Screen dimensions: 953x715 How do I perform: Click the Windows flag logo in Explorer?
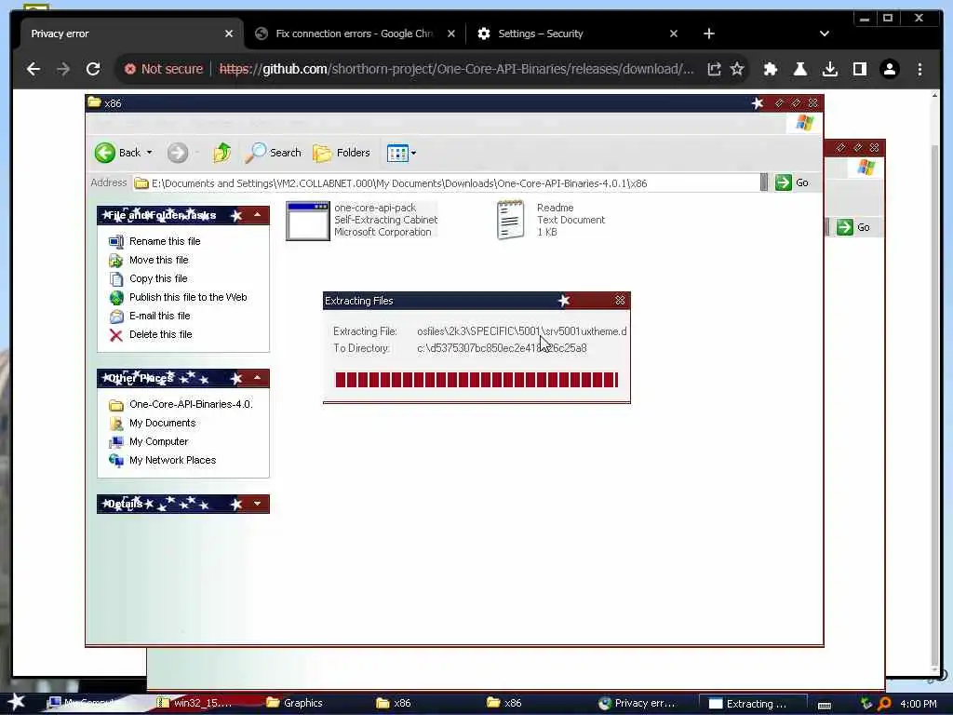805,124
